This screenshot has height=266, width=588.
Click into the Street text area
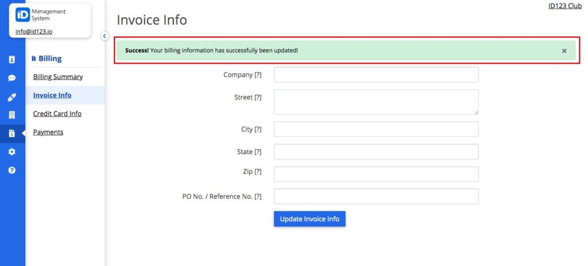tap(376, 102)
